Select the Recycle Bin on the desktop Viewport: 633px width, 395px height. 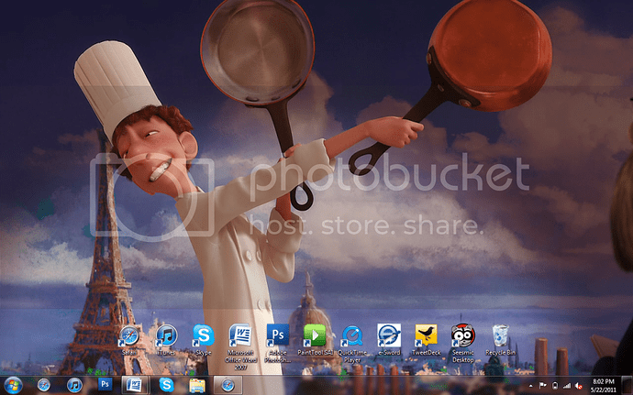click(x=500, y=335)
